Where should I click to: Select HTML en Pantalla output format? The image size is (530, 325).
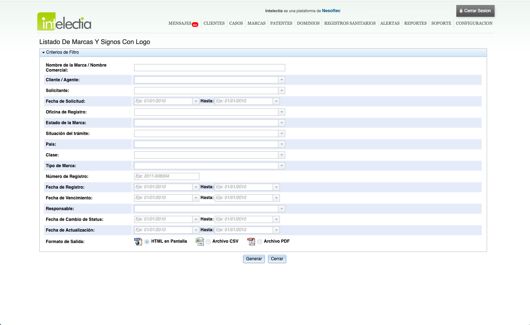(x=147, y=242)
